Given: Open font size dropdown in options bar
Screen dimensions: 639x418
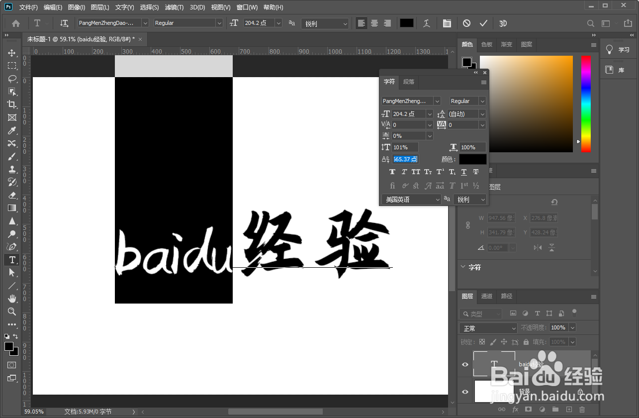Looking at the screenshot, I should point(278,23).
